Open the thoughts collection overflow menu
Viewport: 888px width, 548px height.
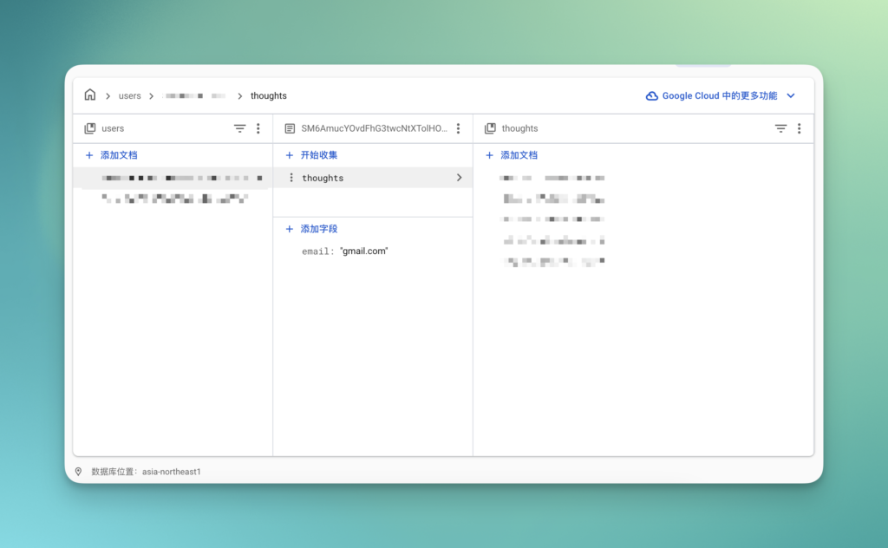(799, 128)
